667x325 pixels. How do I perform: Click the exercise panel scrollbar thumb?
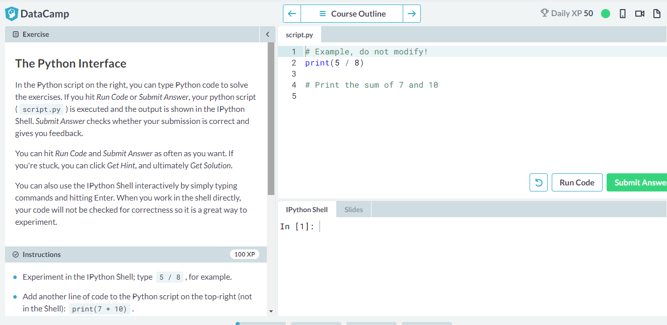(271, 119)
